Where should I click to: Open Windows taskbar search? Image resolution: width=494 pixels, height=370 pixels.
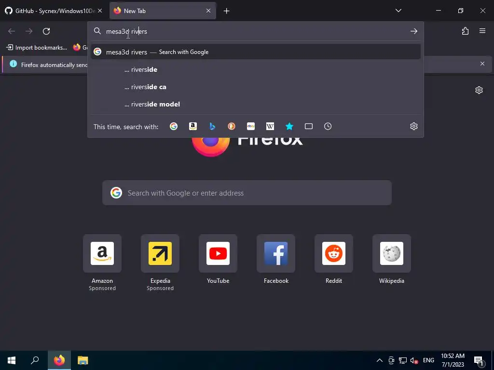(35, 360)
